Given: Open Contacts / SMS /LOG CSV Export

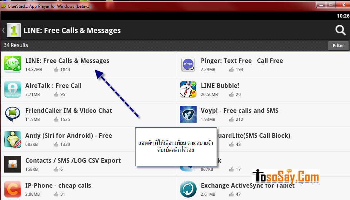Looking at the screenshot, I should coord(73,161).
